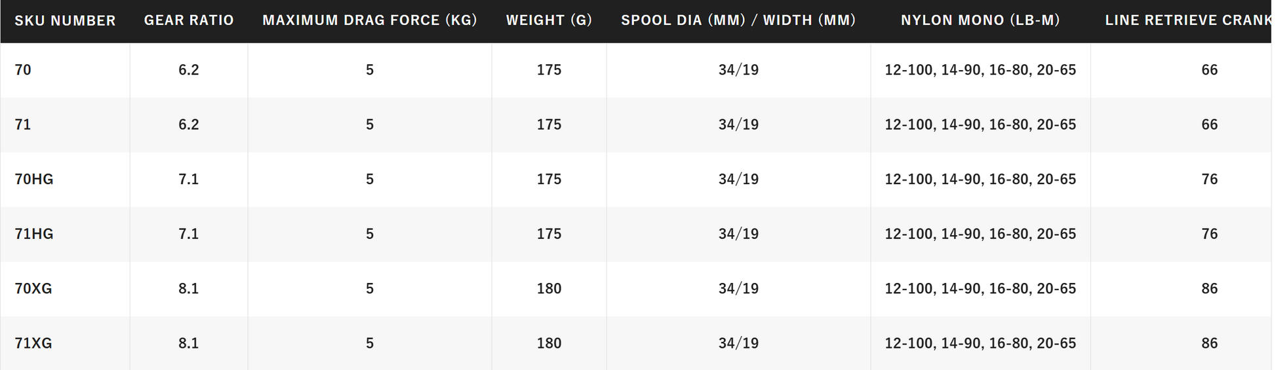The width and height of the screenshot is (1276, 370).
Task: Select the 70XG SKU cell
Action: pos(33,289)
